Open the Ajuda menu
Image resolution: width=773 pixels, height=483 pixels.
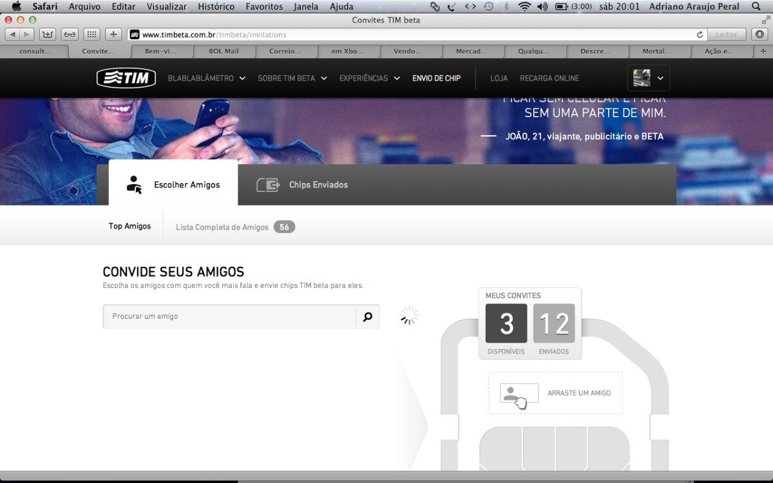coord(341,6)
